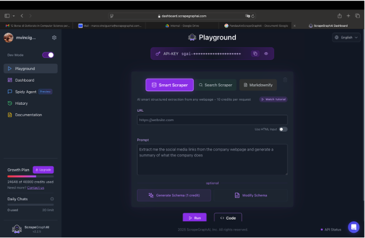
Task: Click the browser address bar
Action: tap(182, 16)
